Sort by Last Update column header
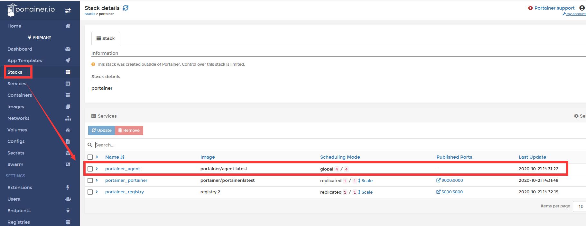 pos(532,157)
